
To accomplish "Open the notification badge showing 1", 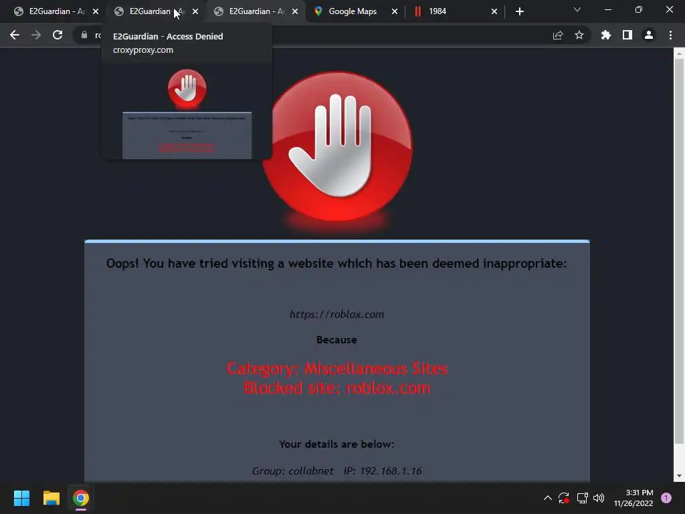I will coord(666,498).
